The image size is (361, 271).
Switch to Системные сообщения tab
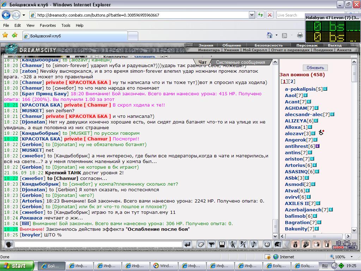[x=240, y=62]
